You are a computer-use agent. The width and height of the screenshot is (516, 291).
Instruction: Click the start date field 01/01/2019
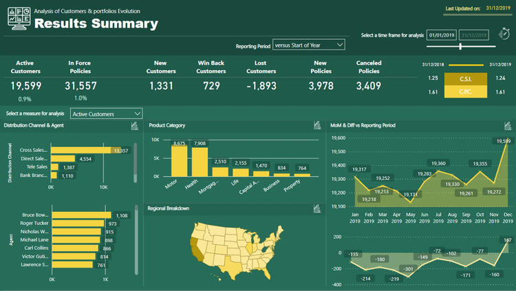(x=442, y=35)
